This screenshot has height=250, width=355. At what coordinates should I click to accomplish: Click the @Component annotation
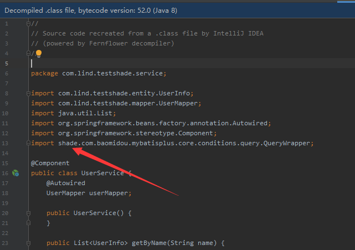click(x=50, y=163)
